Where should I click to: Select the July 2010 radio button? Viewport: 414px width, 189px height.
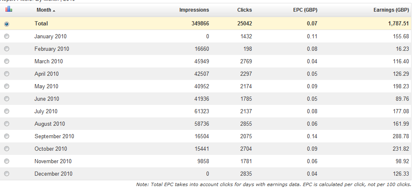[7, 111]
